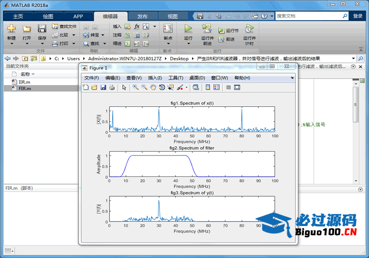Viewport: 369px width, 258px height.
Task: Run the script with the green Run arrow
Action: point(188,28)
